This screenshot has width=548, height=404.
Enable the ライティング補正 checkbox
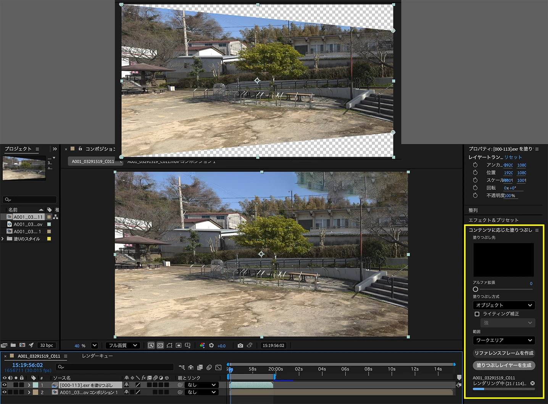click(477, 314)
